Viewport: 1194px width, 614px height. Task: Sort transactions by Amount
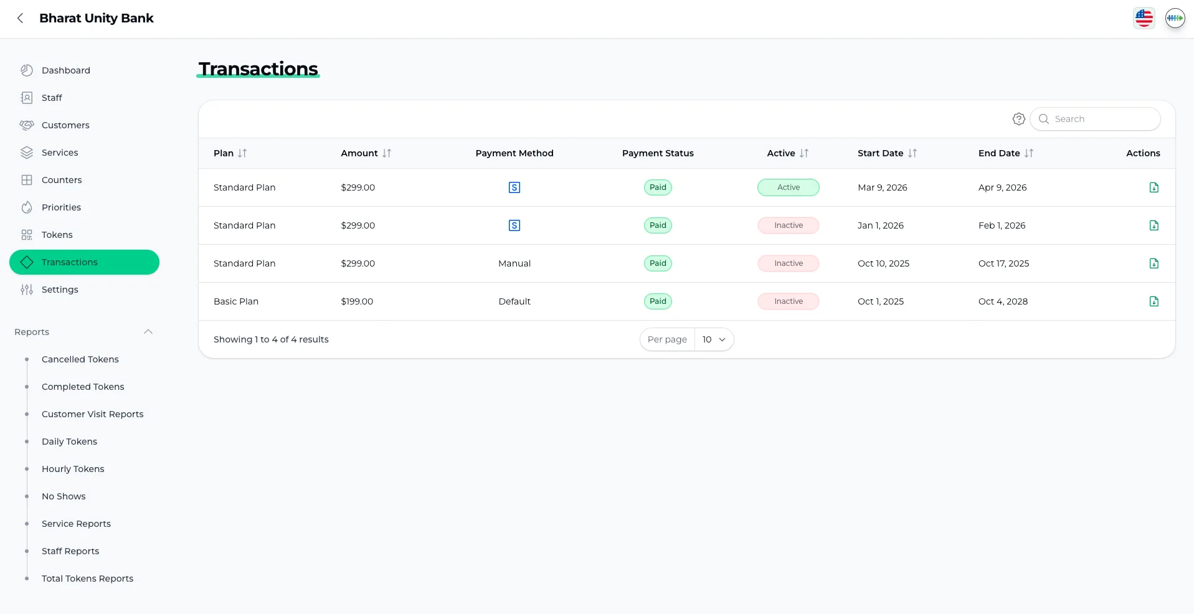[x=387, y=153]
